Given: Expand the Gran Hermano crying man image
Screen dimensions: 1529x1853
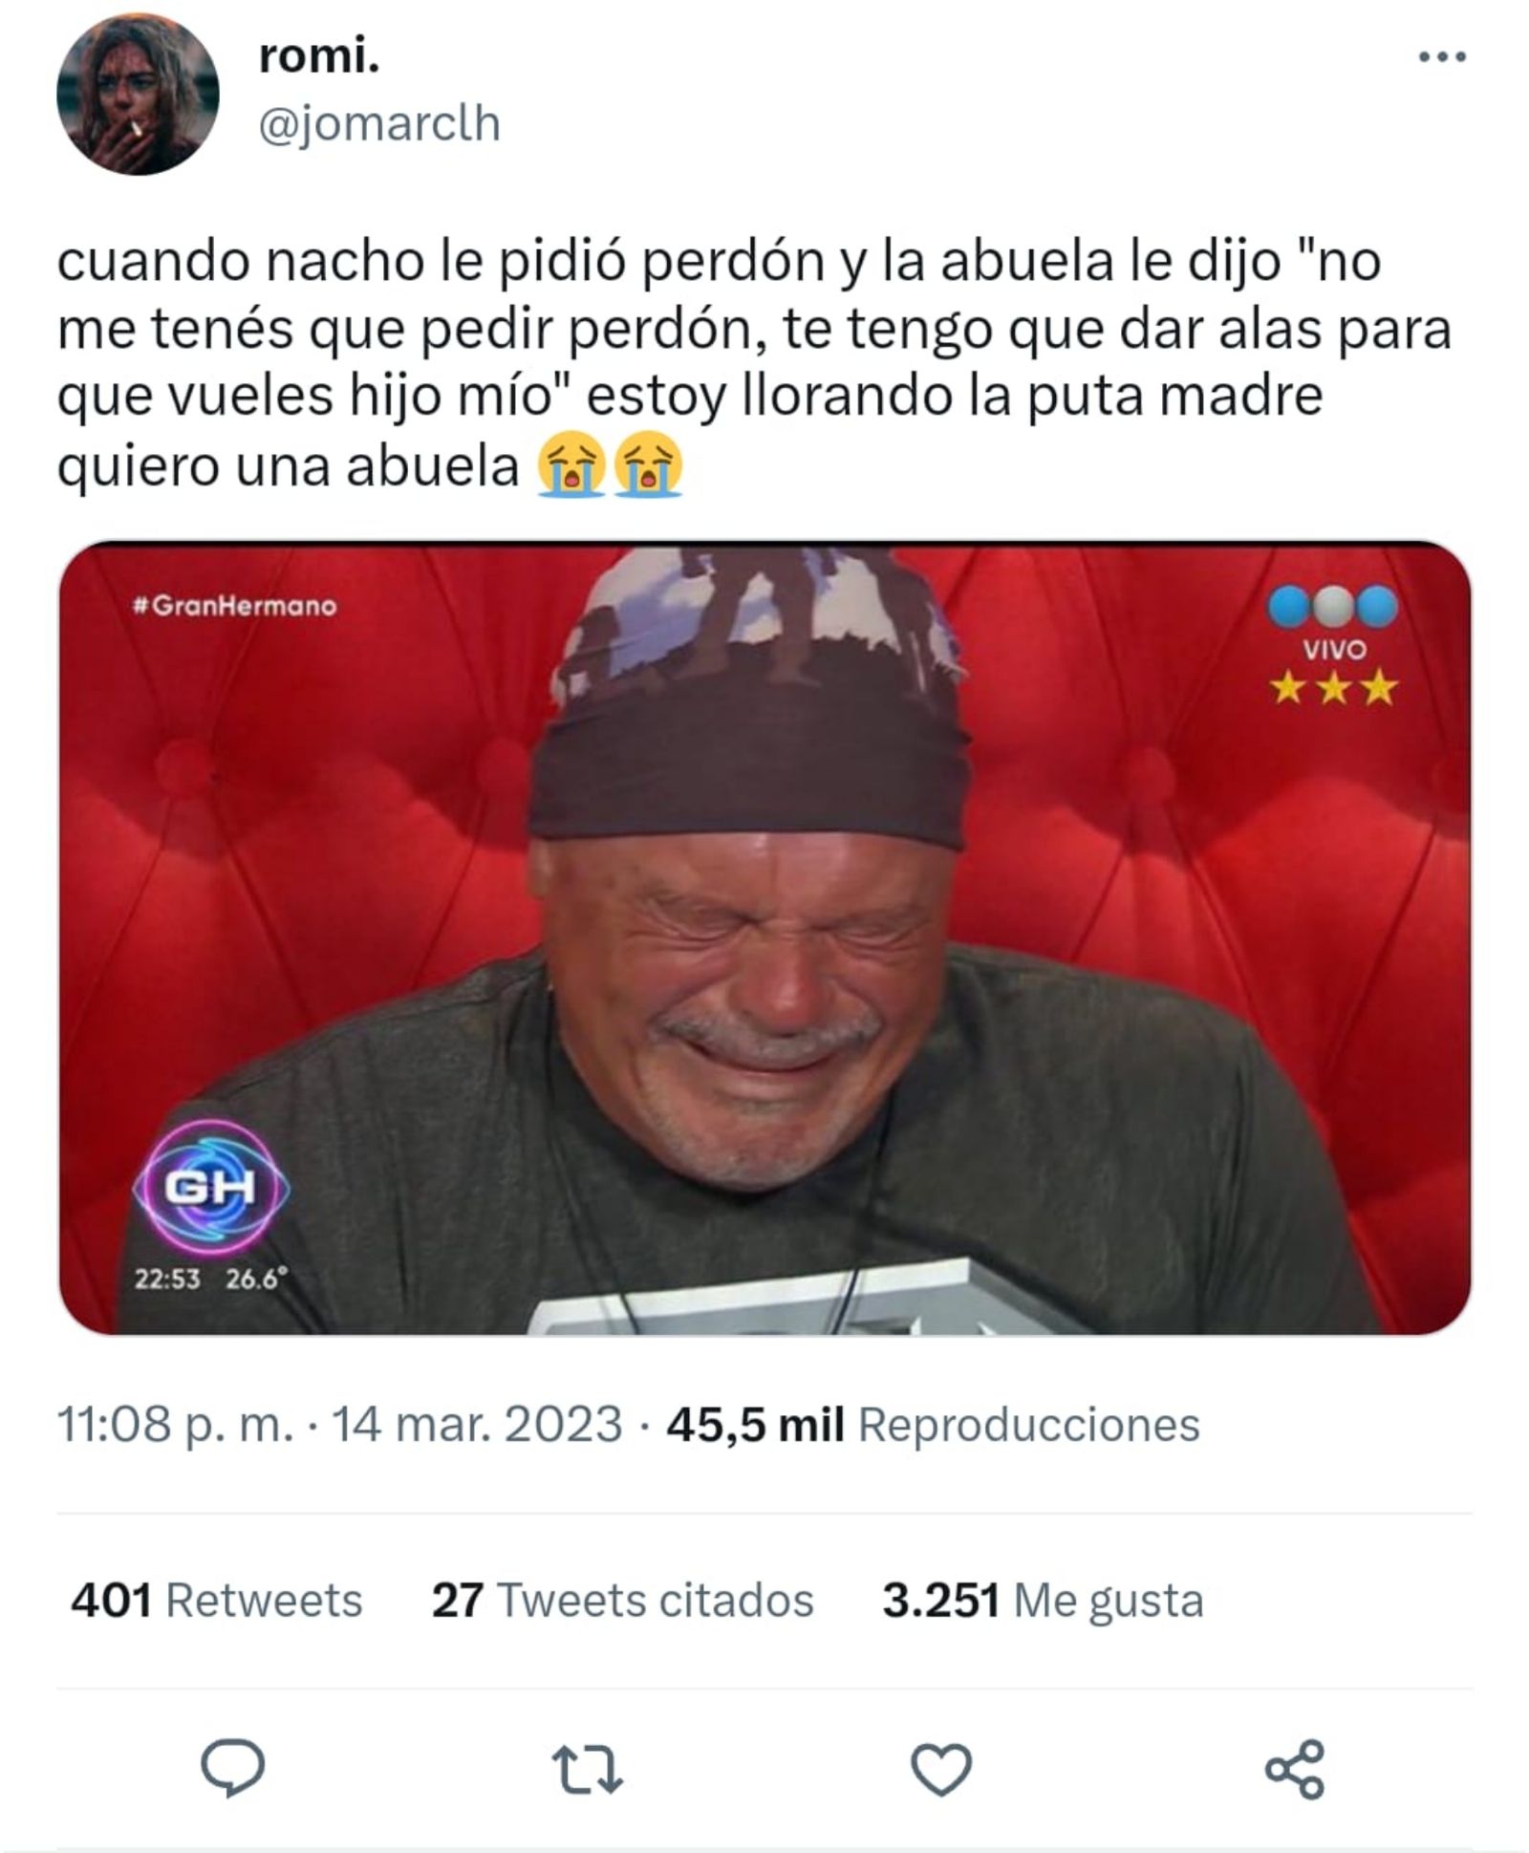Looking at the screenshot, I should pyautogui.click(x=764, y=937).
